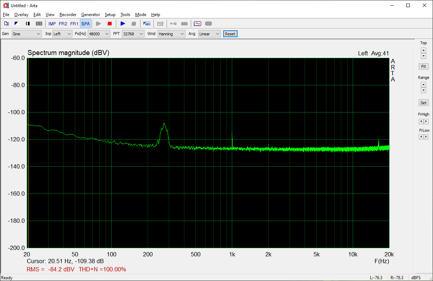Click the overlay grid table icon
The height and width of the screenshot is (281, 433).
click(x=39, y=24)
